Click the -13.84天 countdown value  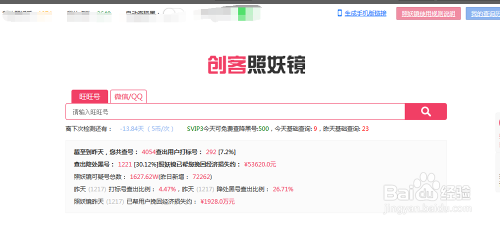coord(132,129)
